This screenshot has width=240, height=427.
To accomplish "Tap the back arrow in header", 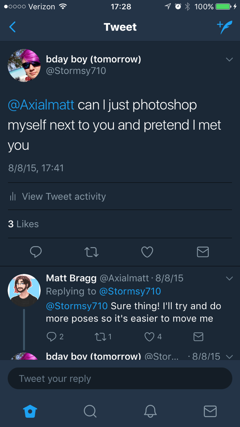I will (x=12, y=27).
